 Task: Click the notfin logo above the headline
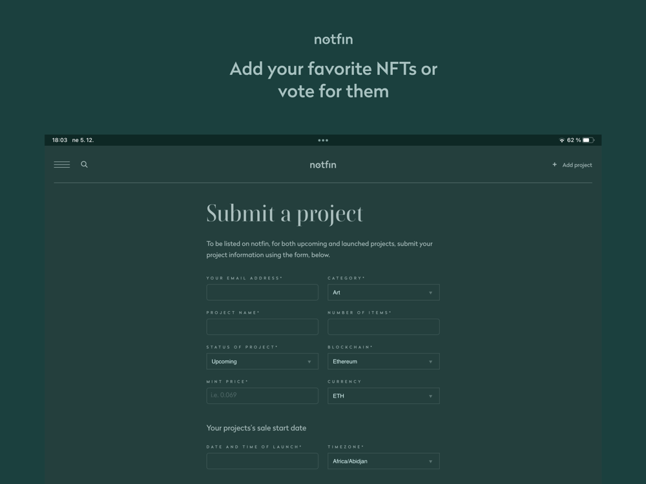[x=333, y=39]
